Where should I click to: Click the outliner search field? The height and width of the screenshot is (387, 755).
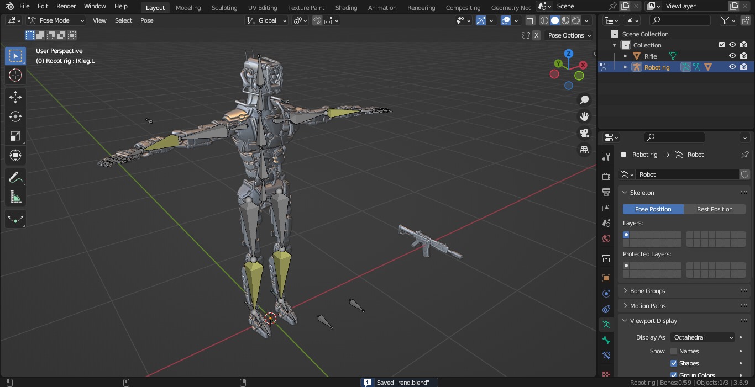tap(680, 20)
